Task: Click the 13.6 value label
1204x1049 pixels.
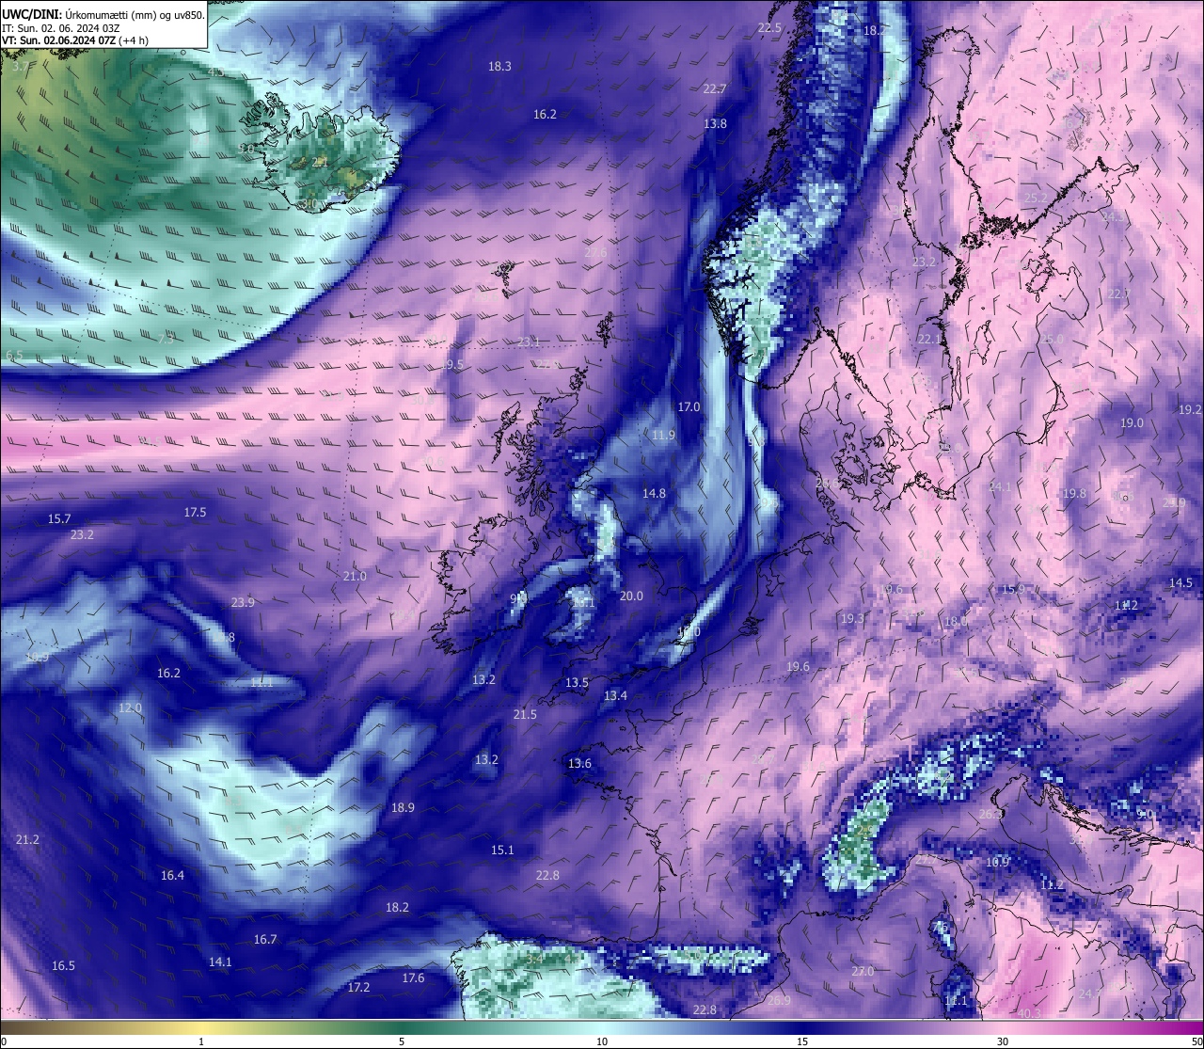Action: click(579, 763)
